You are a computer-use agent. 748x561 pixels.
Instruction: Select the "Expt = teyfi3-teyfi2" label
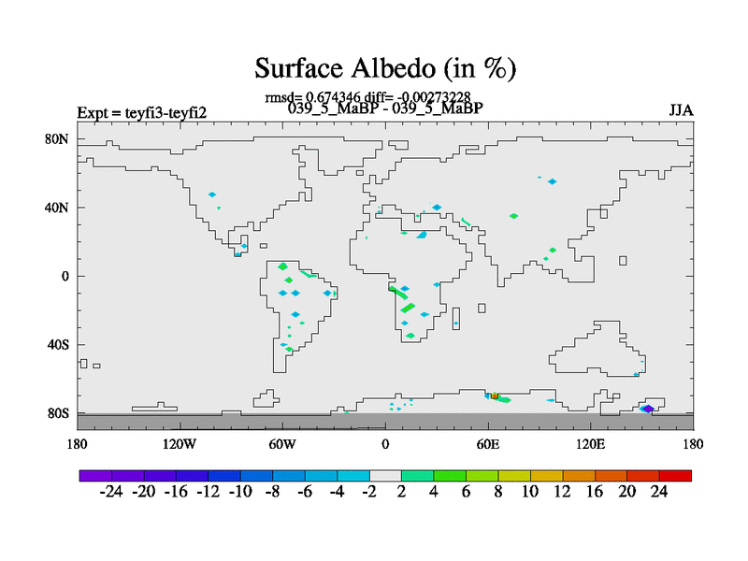141,113
